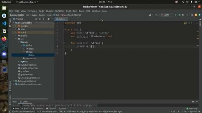Open CatKt run configuration dropdown
Image resolution: width=202 pixels, height=113 pixels.
point(166,15)
